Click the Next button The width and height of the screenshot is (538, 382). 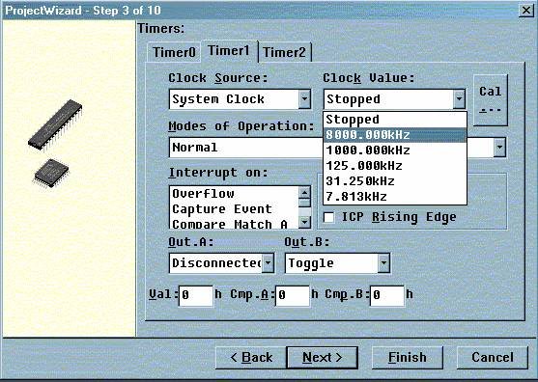[x=322, y=357]
